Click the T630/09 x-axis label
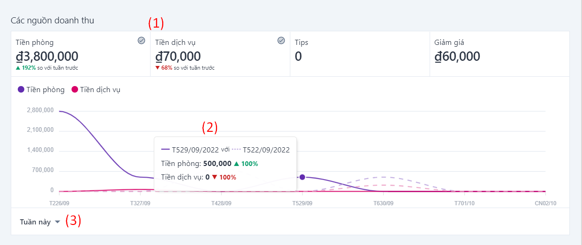 pyautogui.click(x=383, y=203)
